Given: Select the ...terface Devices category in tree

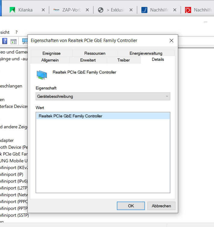Looking at the screenshot, I should coord(14,106).
